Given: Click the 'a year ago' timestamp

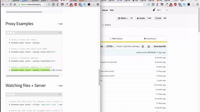Looking at the screenshot, I should 161,80.
